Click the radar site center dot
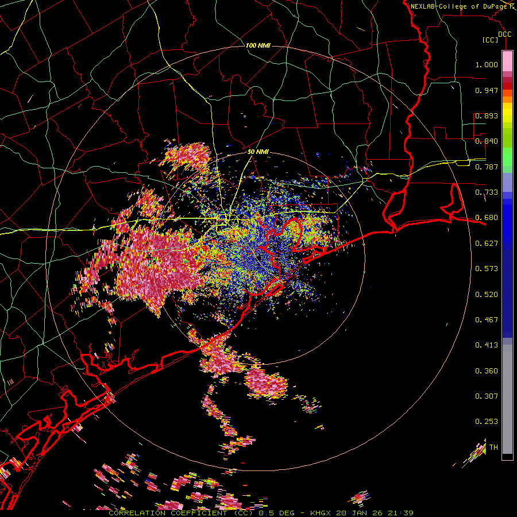Viewport: 517px width, 517px height. pos(260,257)
